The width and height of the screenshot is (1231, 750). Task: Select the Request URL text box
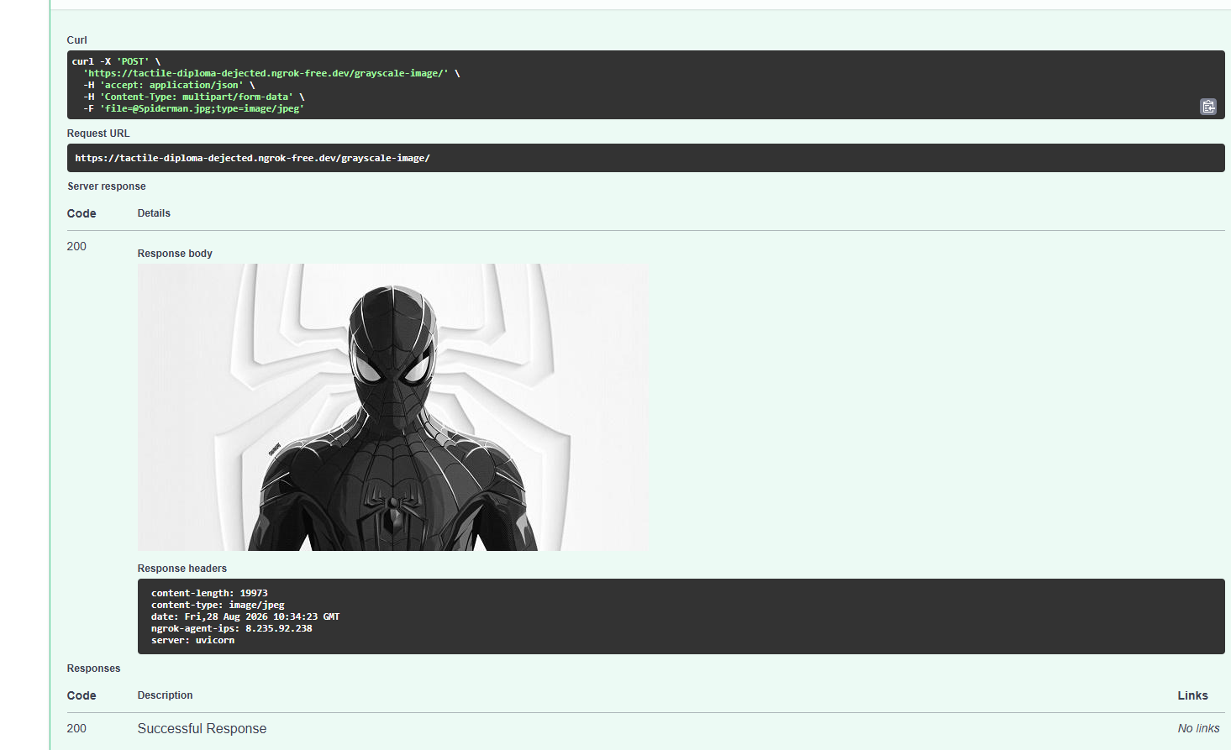click(x=645, y=158)
